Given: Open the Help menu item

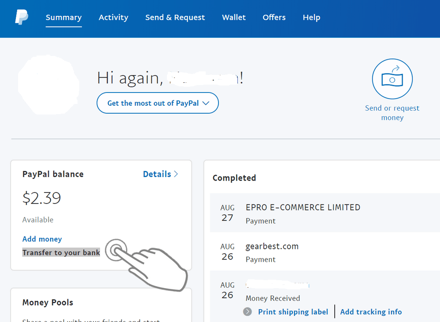Looking at the screenshot, I should pos(311,18).
